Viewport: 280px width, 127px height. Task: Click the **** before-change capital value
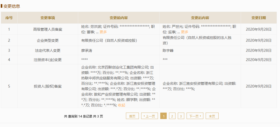pos(84,60)
